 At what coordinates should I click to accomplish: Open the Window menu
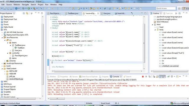(53, 5)
